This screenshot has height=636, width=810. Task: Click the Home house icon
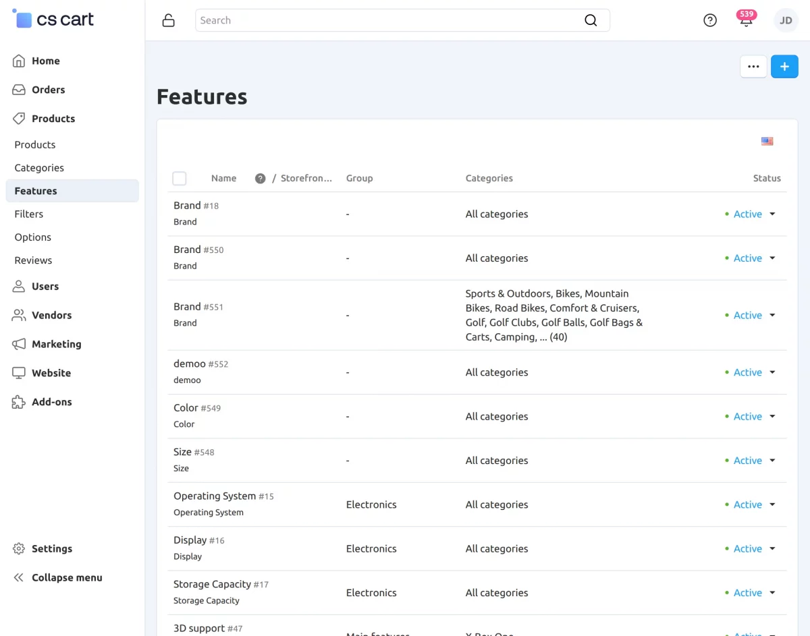coord(19,61)
